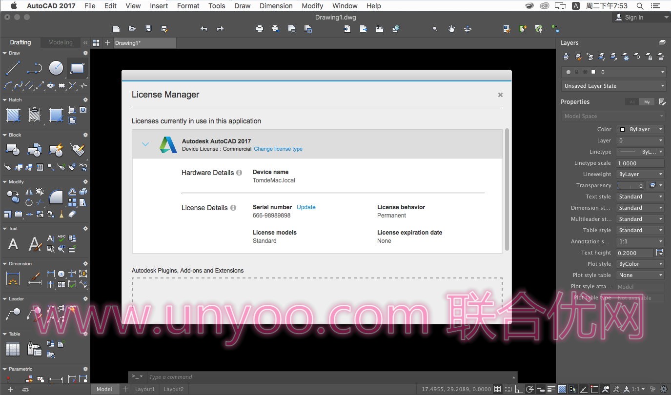The width and height of the screenshot is (671, 395).
Task: Select the Fillet tool in Modify panel
Action: point(56,197)
